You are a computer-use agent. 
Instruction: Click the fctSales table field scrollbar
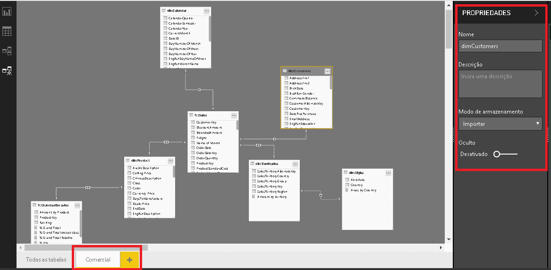tap(237, 125)
